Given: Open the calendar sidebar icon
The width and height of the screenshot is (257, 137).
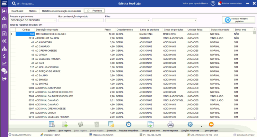Looking at the screenshot, I should tap(4, 26).
